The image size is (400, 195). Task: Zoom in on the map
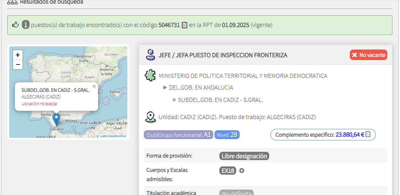(x=18, y=55)
